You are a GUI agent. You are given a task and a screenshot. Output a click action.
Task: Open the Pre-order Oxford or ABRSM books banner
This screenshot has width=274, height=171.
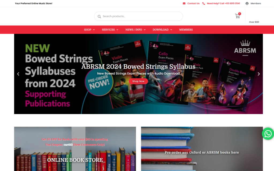click(x=202, y=149)
